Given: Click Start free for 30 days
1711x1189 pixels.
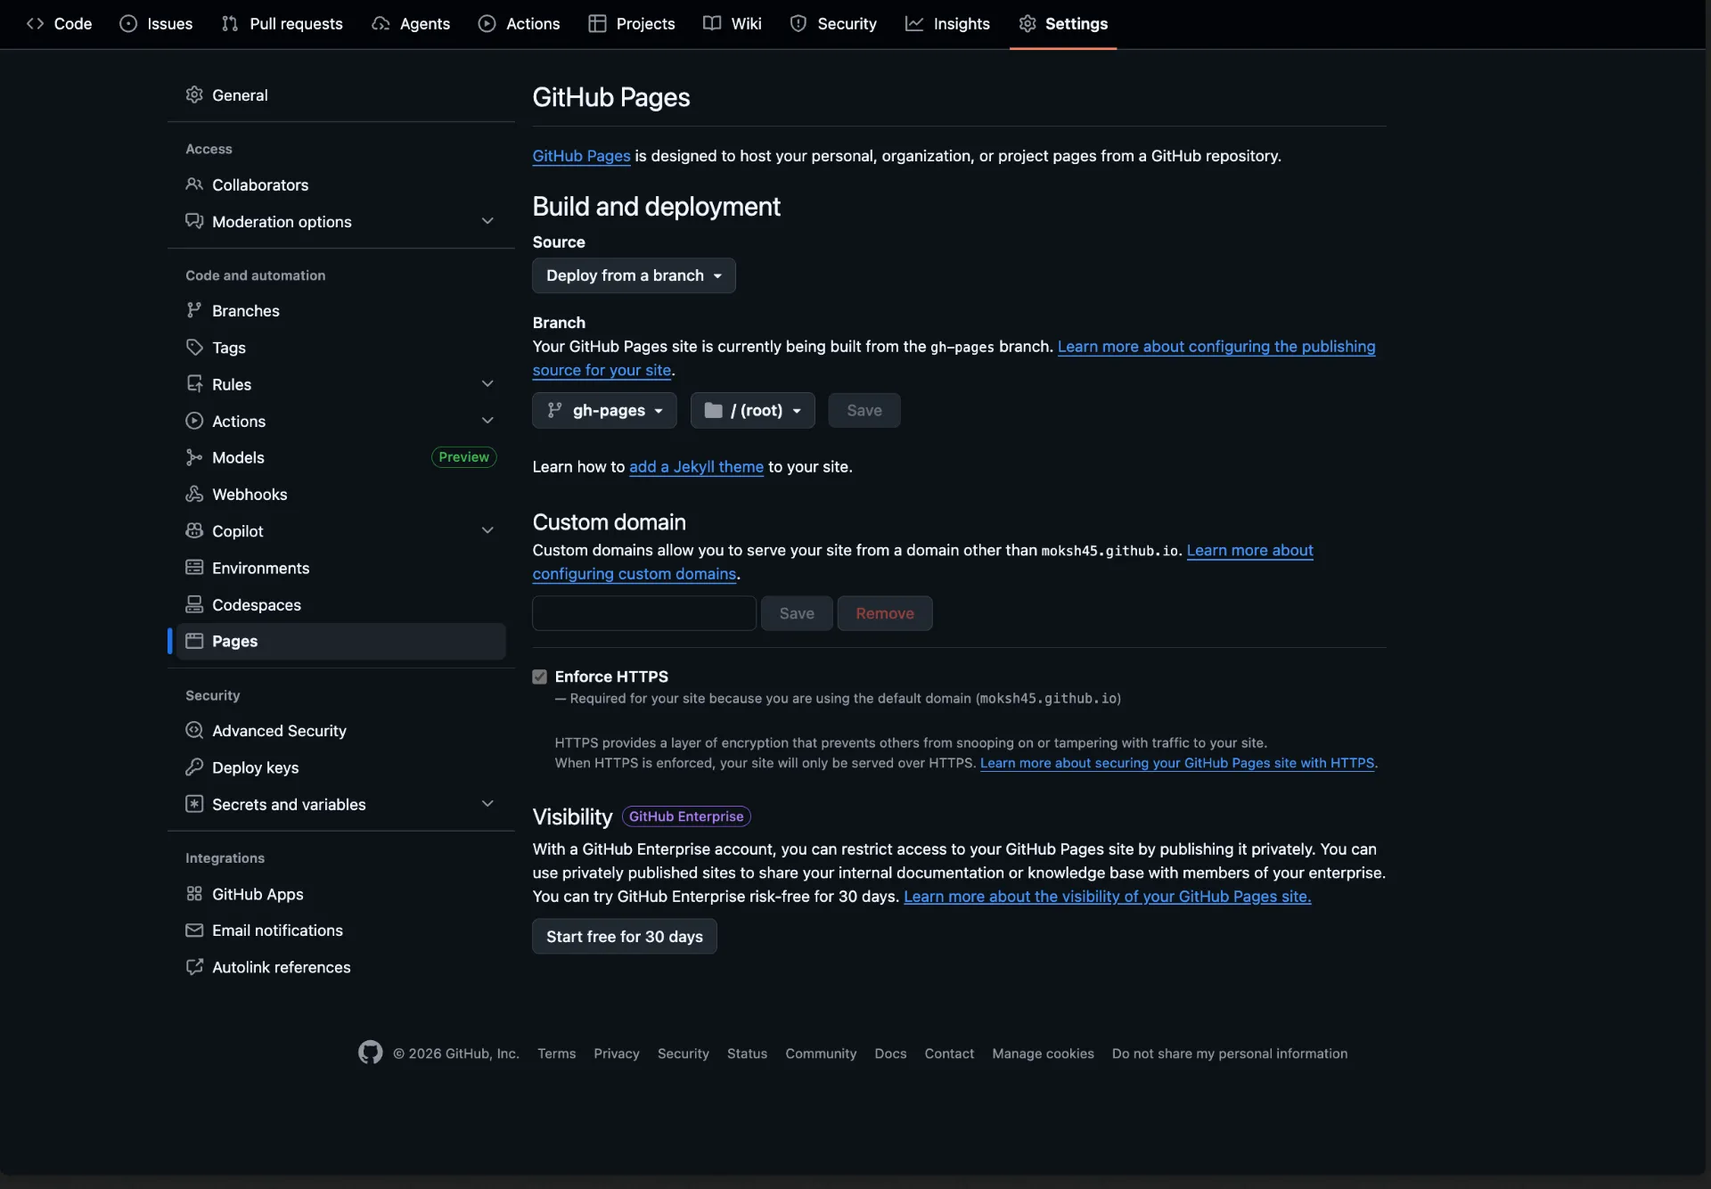Looking at the screenshot, I should pyautogui.click(x=624, y=937).
